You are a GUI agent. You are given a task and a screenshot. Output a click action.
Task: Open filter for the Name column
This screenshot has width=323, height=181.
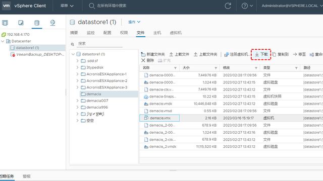(x=175, y=68)
